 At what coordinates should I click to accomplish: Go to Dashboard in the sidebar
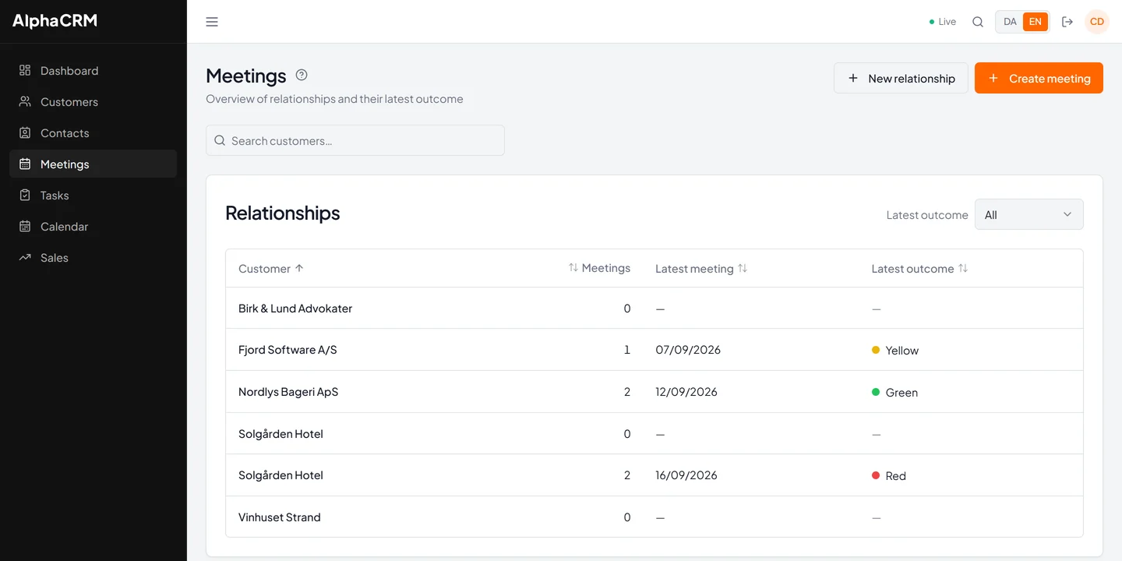pyautogui.click(x=93, y=71)
